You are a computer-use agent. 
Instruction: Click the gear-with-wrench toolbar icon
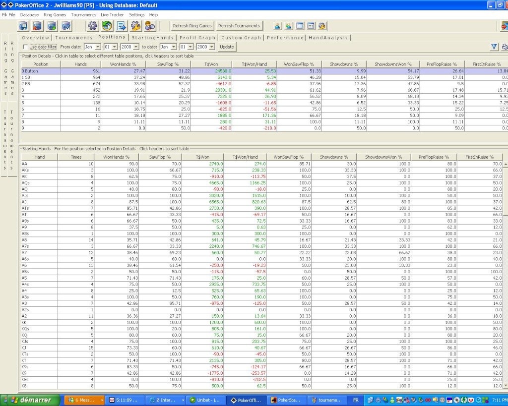(136, 26)
